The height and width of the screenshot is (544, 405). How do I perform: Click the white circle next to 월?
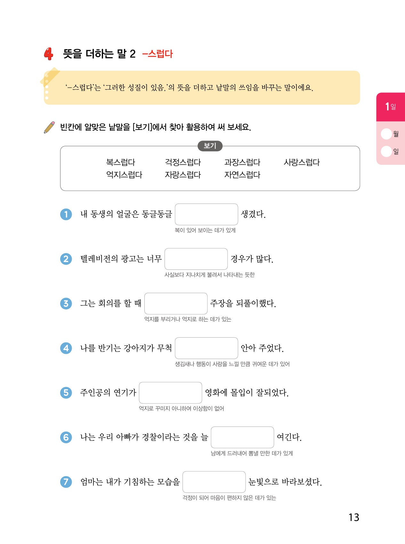click(x=386, y=134)
